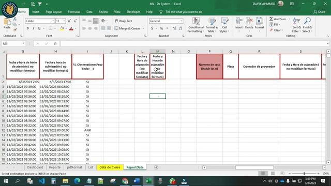Center align text

tap(90, 28)
